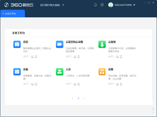Click desktop platform icon under 设备
Screen dimensions: 157x117
click(32, 84)
